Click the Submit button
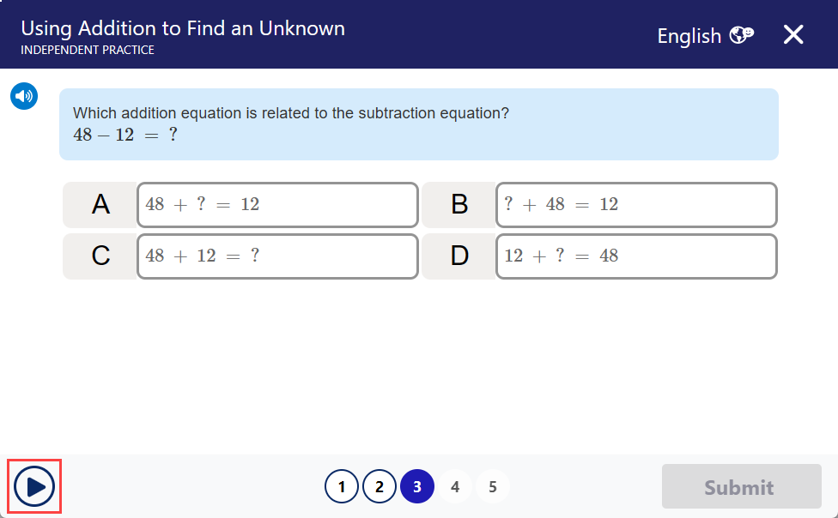Image resolution: width=838 pixels, height=518 pixels. point(741,486)
